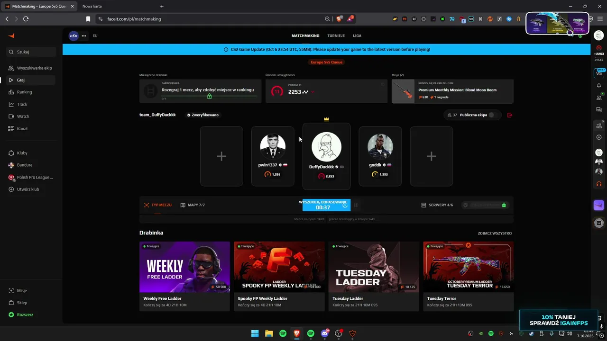
Task: Open the chat messages icon in right sidebar
Action: point(599,110)
